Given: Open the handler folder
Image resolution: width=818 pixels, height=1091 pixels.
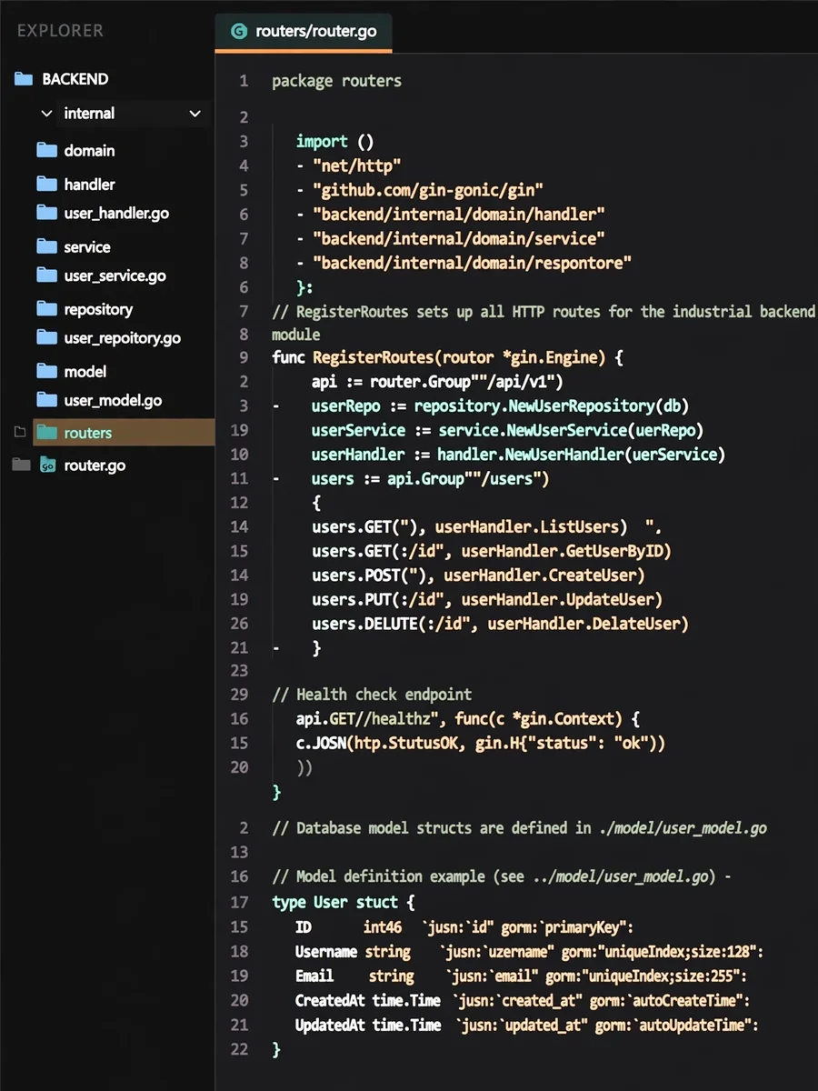Looking at the screenshot, I should 89,184.
